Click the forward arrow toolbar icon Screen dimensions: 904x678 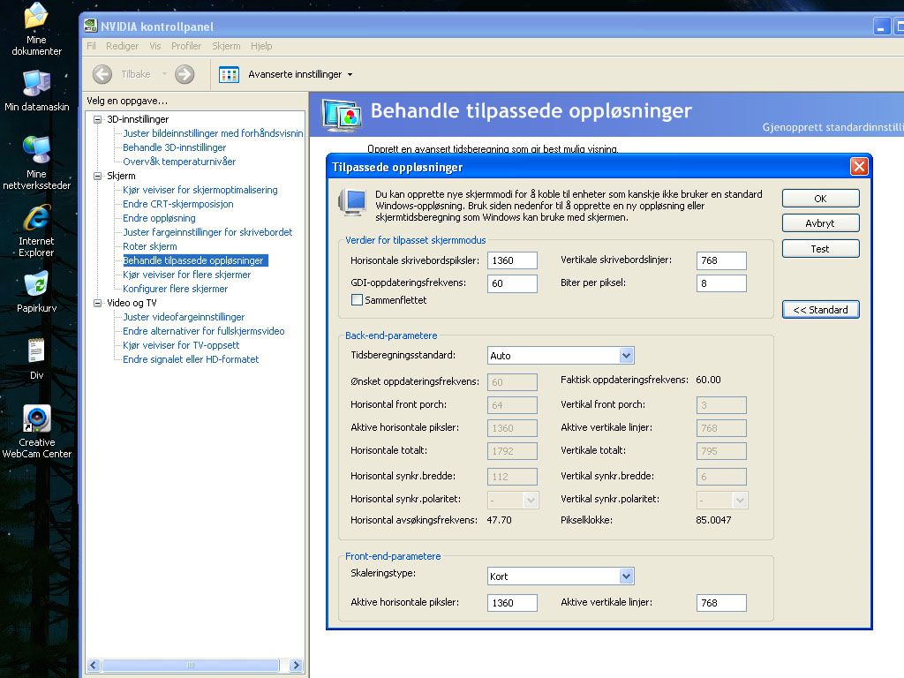coord(185,74)
